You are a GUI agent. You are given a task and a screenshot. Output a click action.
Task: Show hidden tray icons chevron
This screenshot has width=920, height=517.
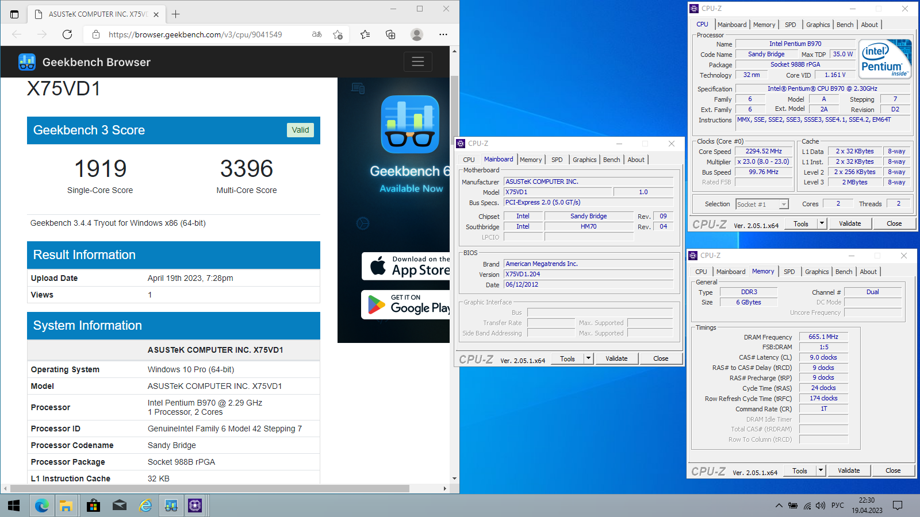tap(779, 506)
